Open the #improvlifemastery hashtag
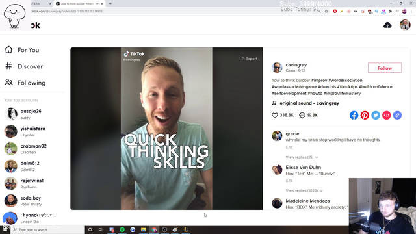Image resolution: width=416 pixels, height=234 pixels. [x=342, y=94]
